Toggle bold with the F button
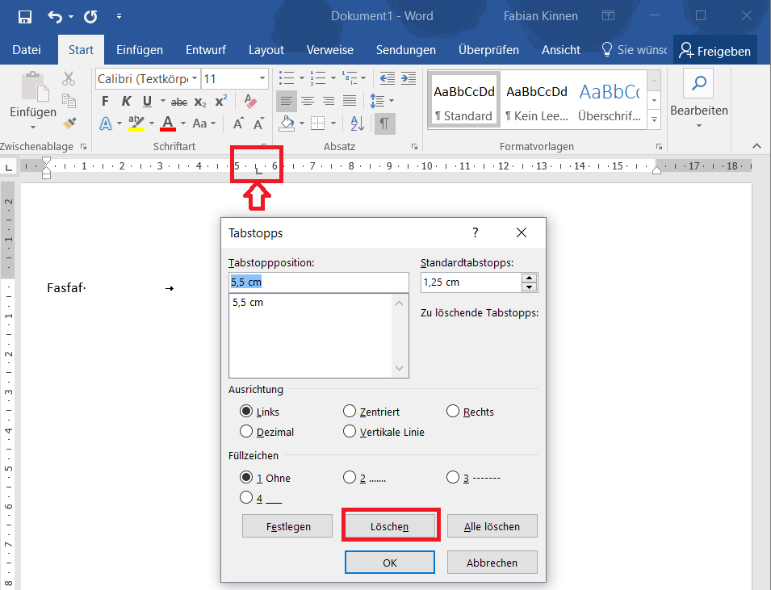Image resolution: width=771 pixels, height=590 pixels. click(105, 101)
